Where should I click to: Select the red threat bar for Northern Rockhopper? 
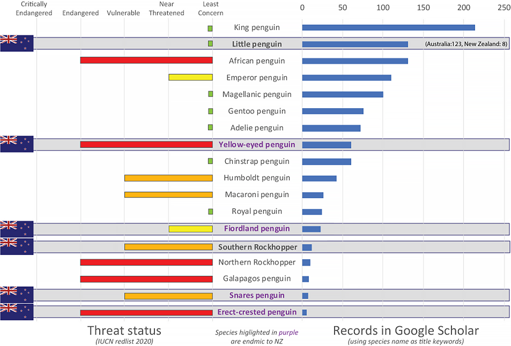pos(146,262)
